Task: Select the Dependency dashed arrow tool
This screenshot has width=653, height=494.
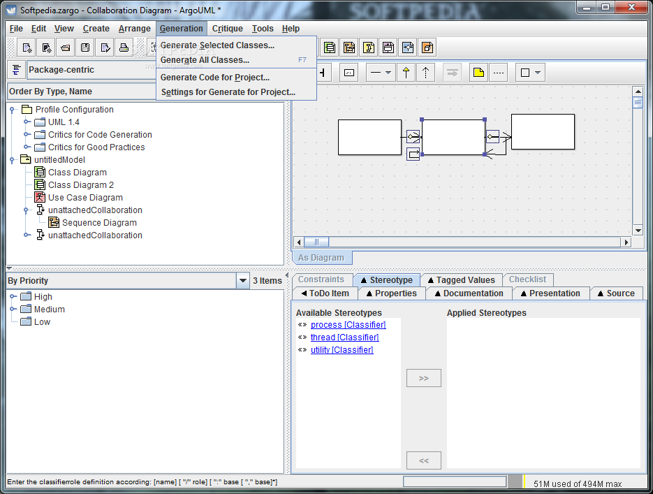Action: (x=425, y=73)
